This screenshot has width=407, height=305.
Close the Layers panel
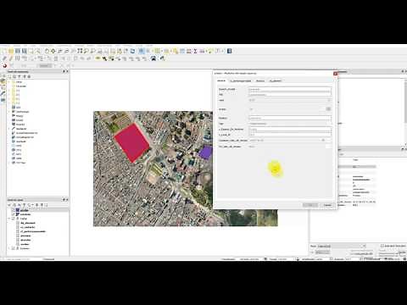pos(67,200)
